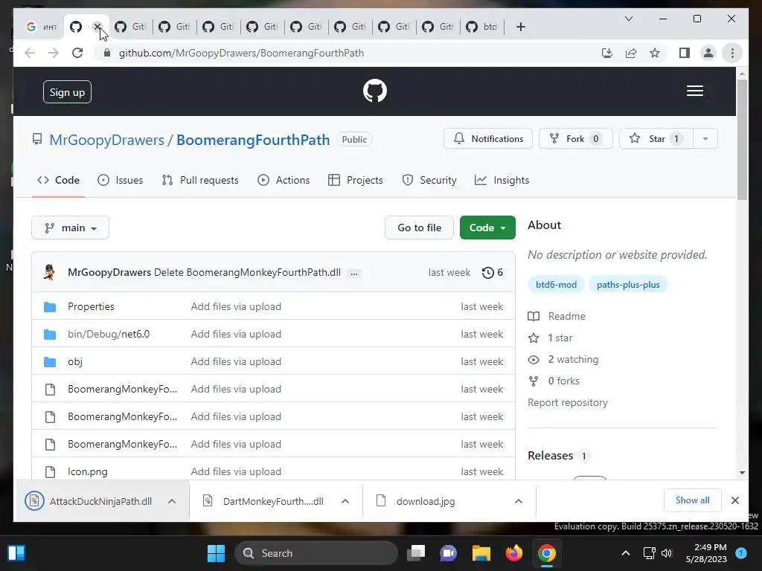Open Task View on the taskbar

[x=416, y=553]
